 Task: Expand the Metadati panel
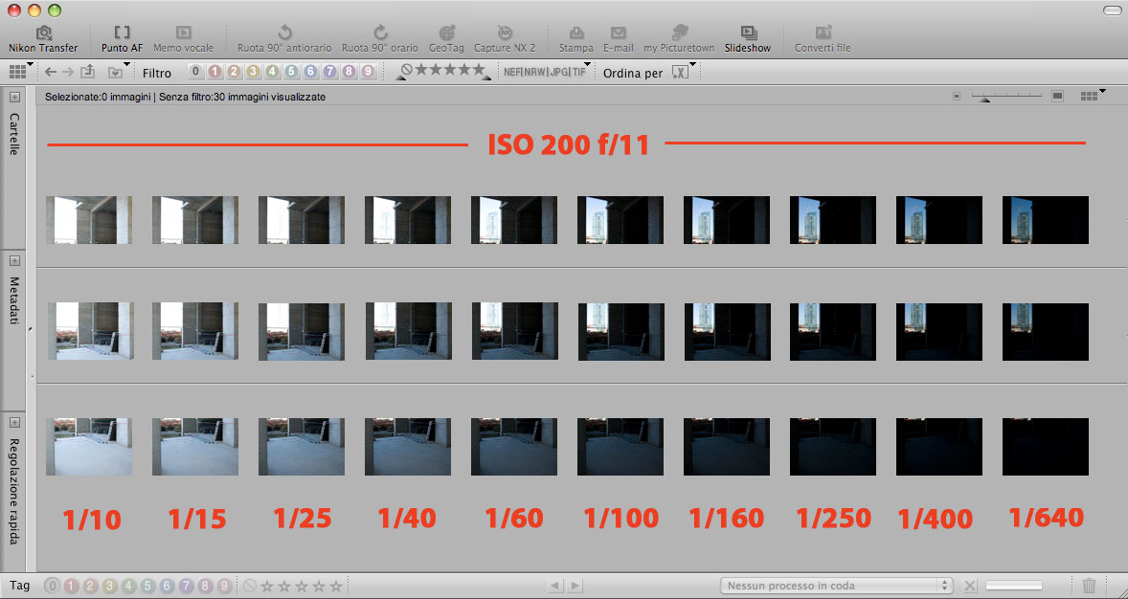point(14,260)
